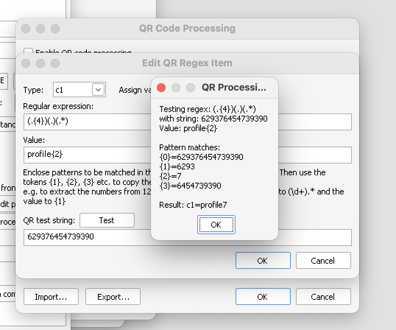Click OK in the QR Processing result dialog
This screenshot has width=396, height=330.
216,225
